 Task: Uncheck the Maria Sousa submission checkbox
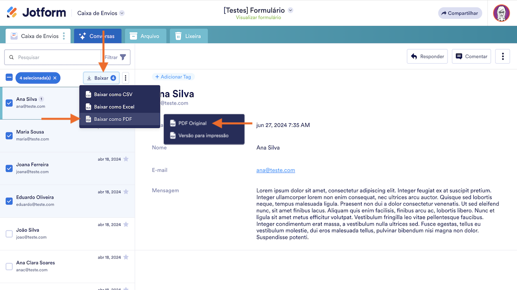click(x=9, y=136)
